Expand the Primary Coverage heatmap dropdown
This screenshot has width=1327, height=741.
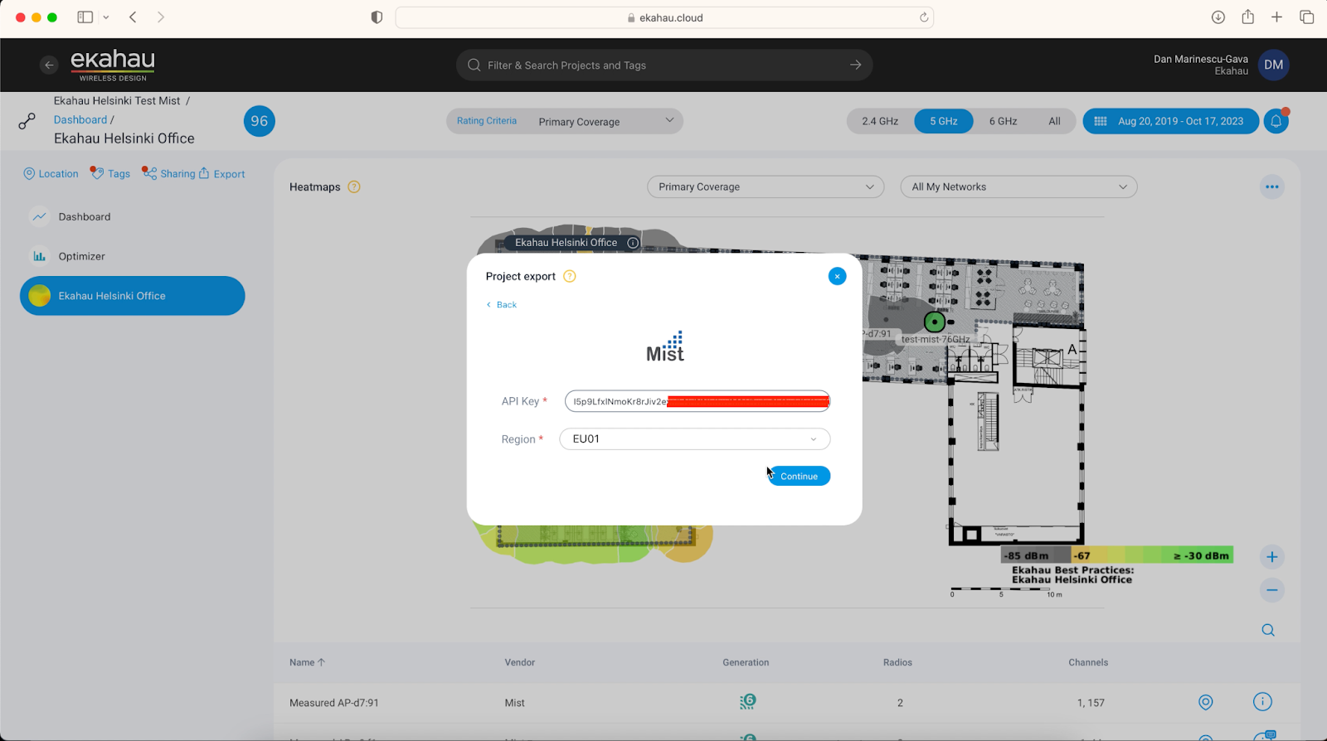tap(766, 186)
